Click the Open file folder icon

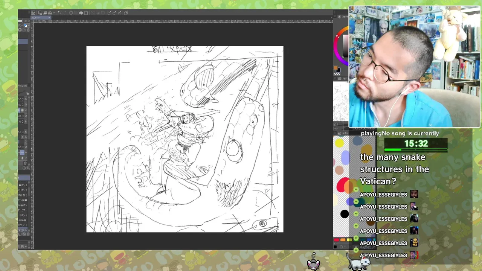(45, 13)
